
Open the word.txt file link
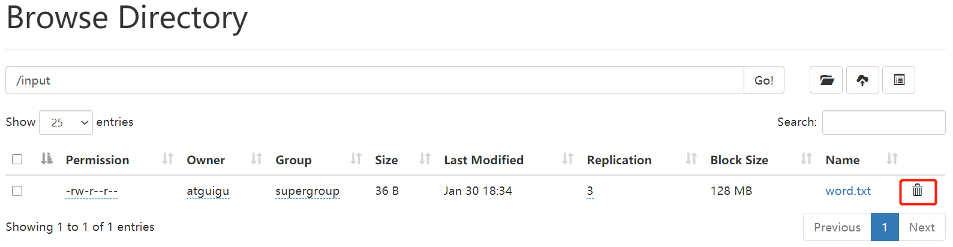point(848,191)
